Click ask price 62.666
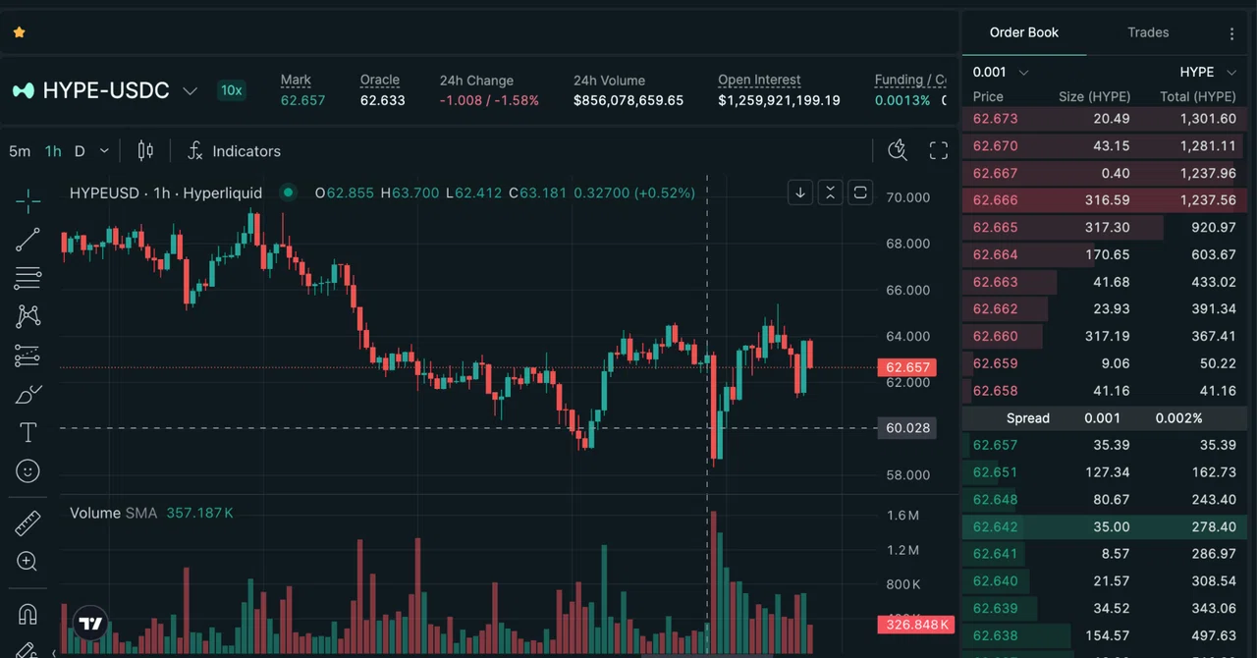Screen dimensions: 1257x658 coord(995,199)
